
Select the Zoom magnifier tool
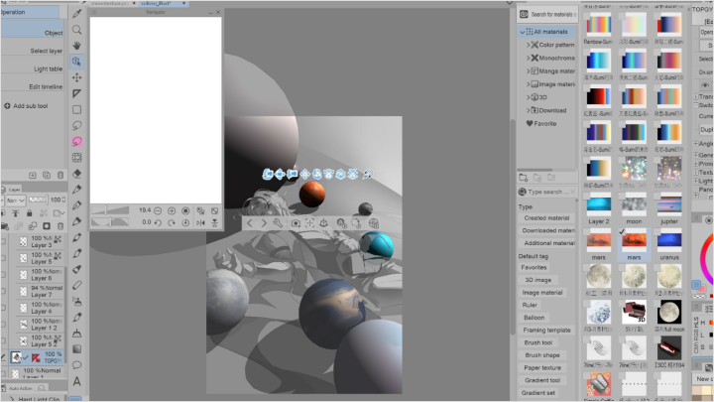(76, 30)
